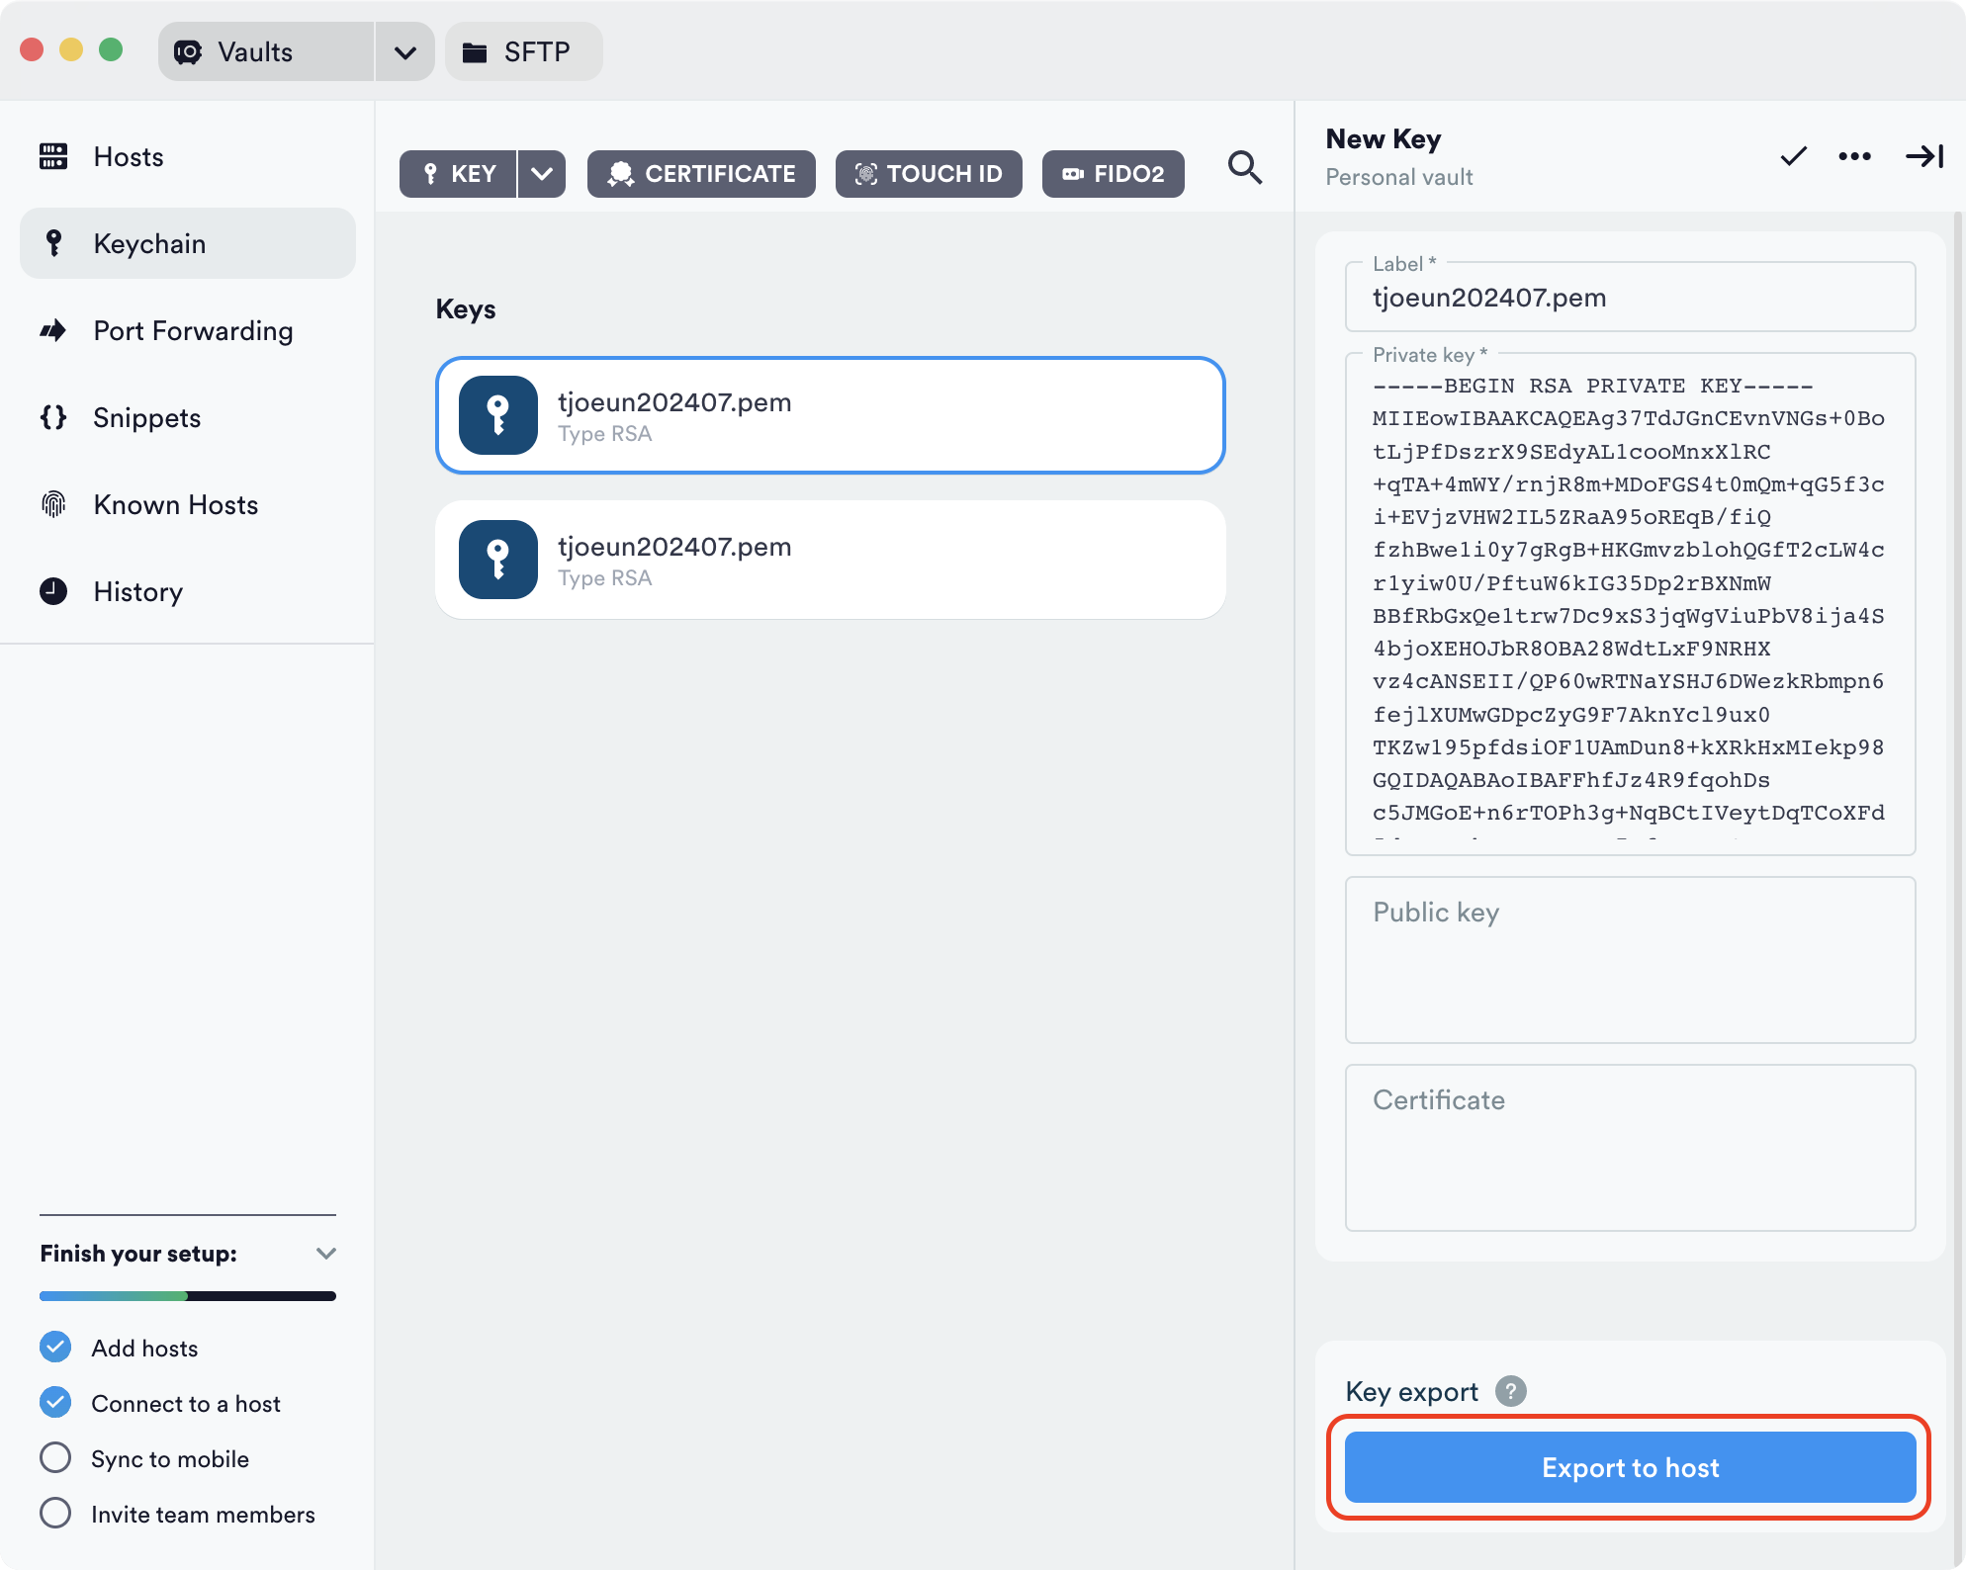This screenshot has height=1570, width=1966.
Task: Expand the Vaults dropdown arrow
Action: [404, 52]
